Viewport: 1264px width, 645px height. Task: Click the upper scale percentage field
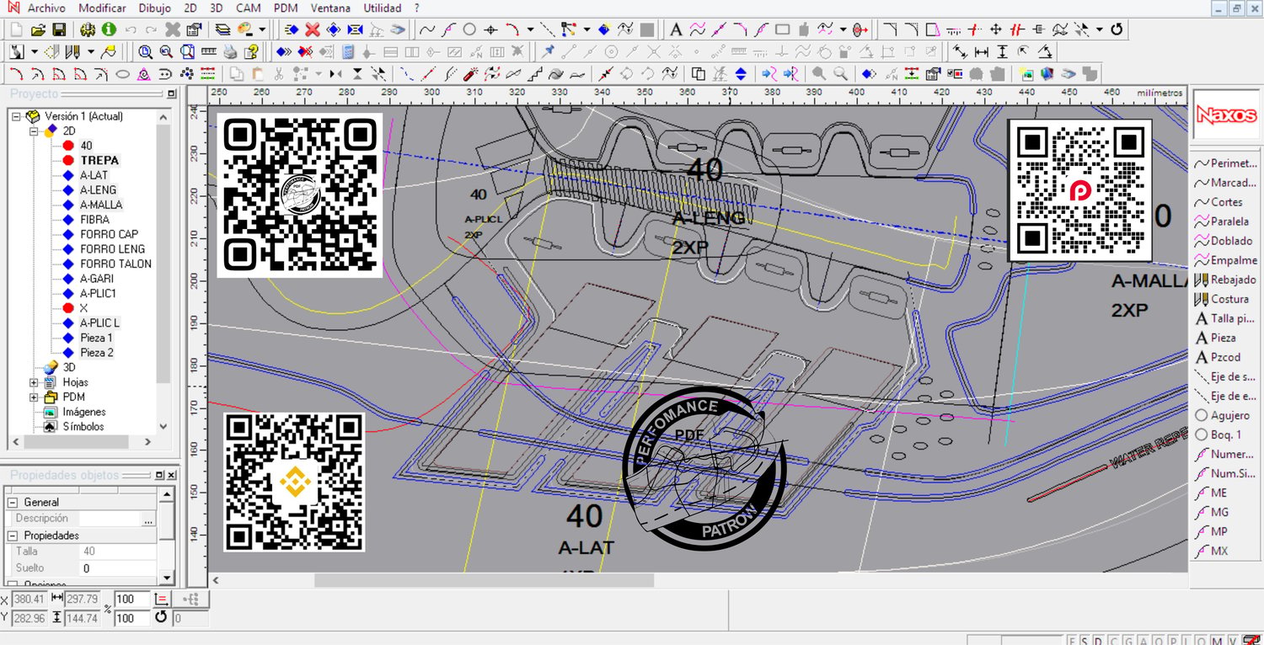(132, 599)
